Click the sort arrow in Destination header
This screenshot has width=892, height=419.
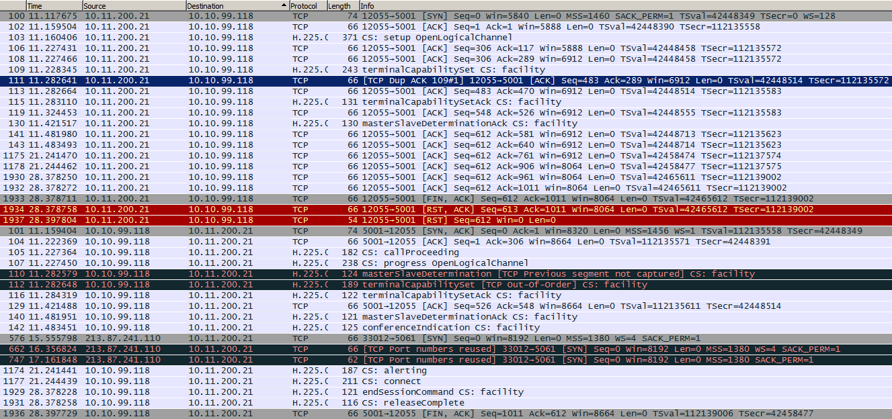(284, 5)
